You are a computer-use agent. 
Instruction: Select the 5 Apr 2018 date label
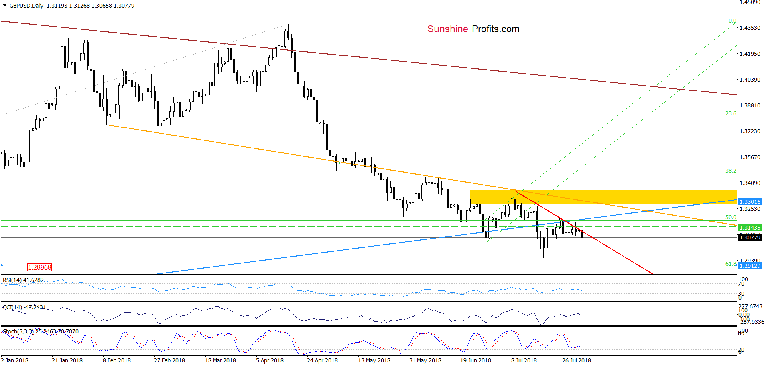click(270, 360)
